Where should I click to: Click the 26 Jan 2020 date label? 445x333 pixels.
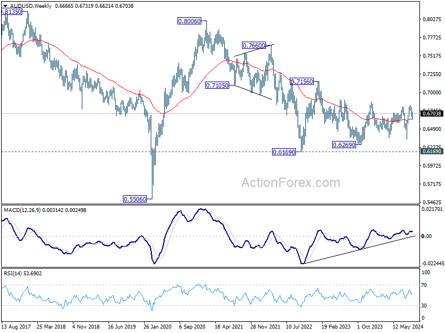[x=157, y=326]
